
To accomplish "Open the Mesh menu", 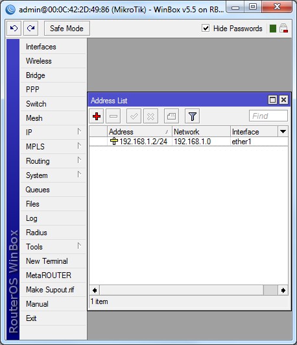I will click(x=53, y=118).
